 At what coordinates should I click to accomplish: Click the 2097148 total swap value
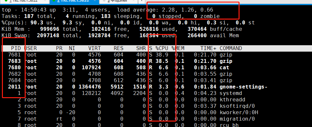(48, 36)
